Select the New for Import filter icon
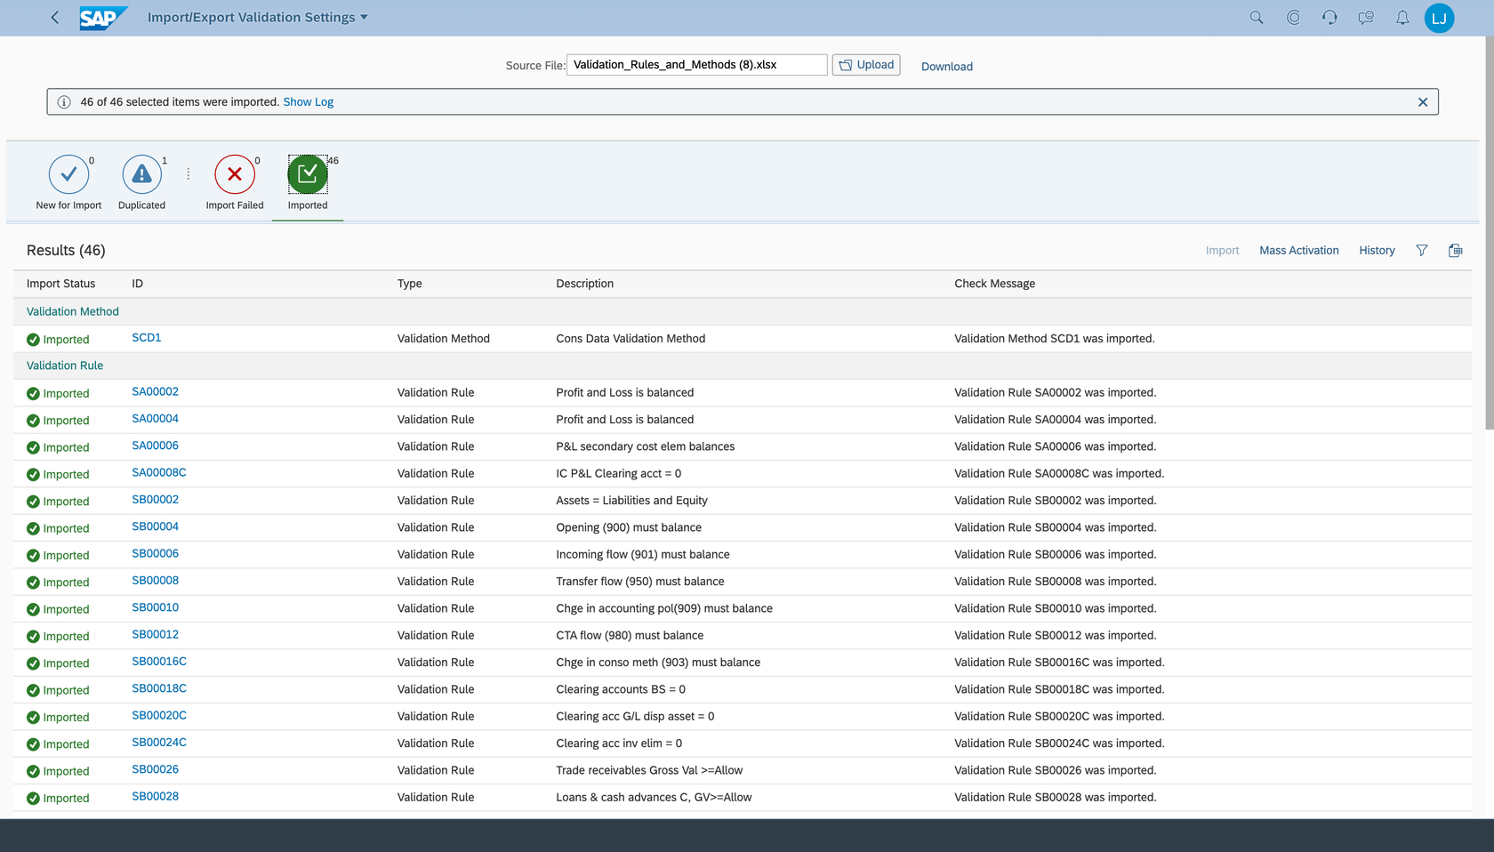This screenshot has width=1494, height=852. click(68, 174)
